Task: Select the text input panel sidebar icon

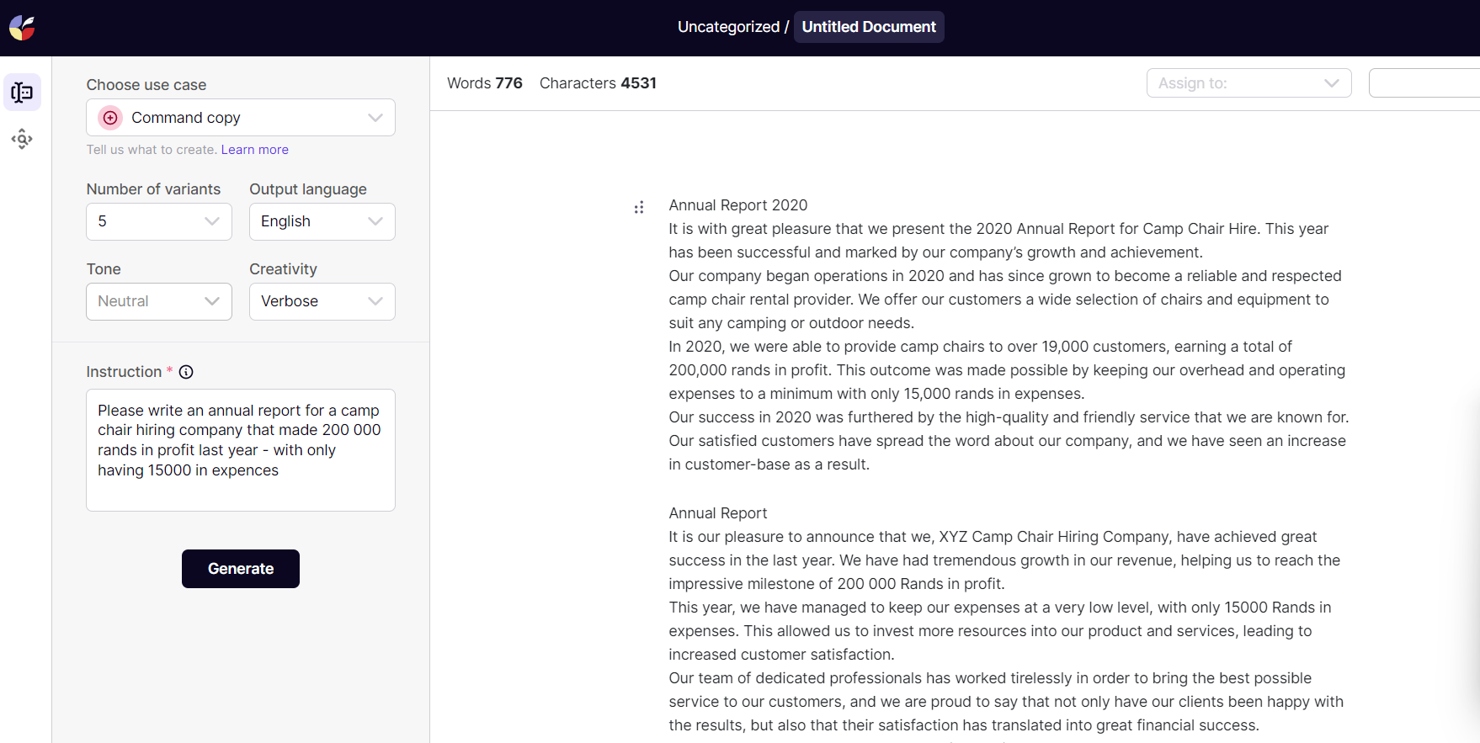Action: click(22, 93)
